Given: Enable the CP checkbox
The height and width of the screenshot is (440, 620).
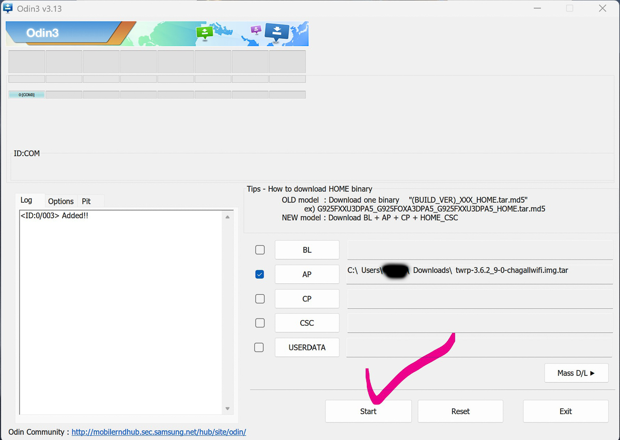Looking at the screenshot, I should (260, 299).
